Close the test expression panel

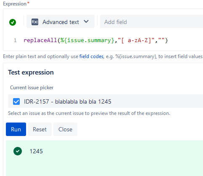coord(65,129)
